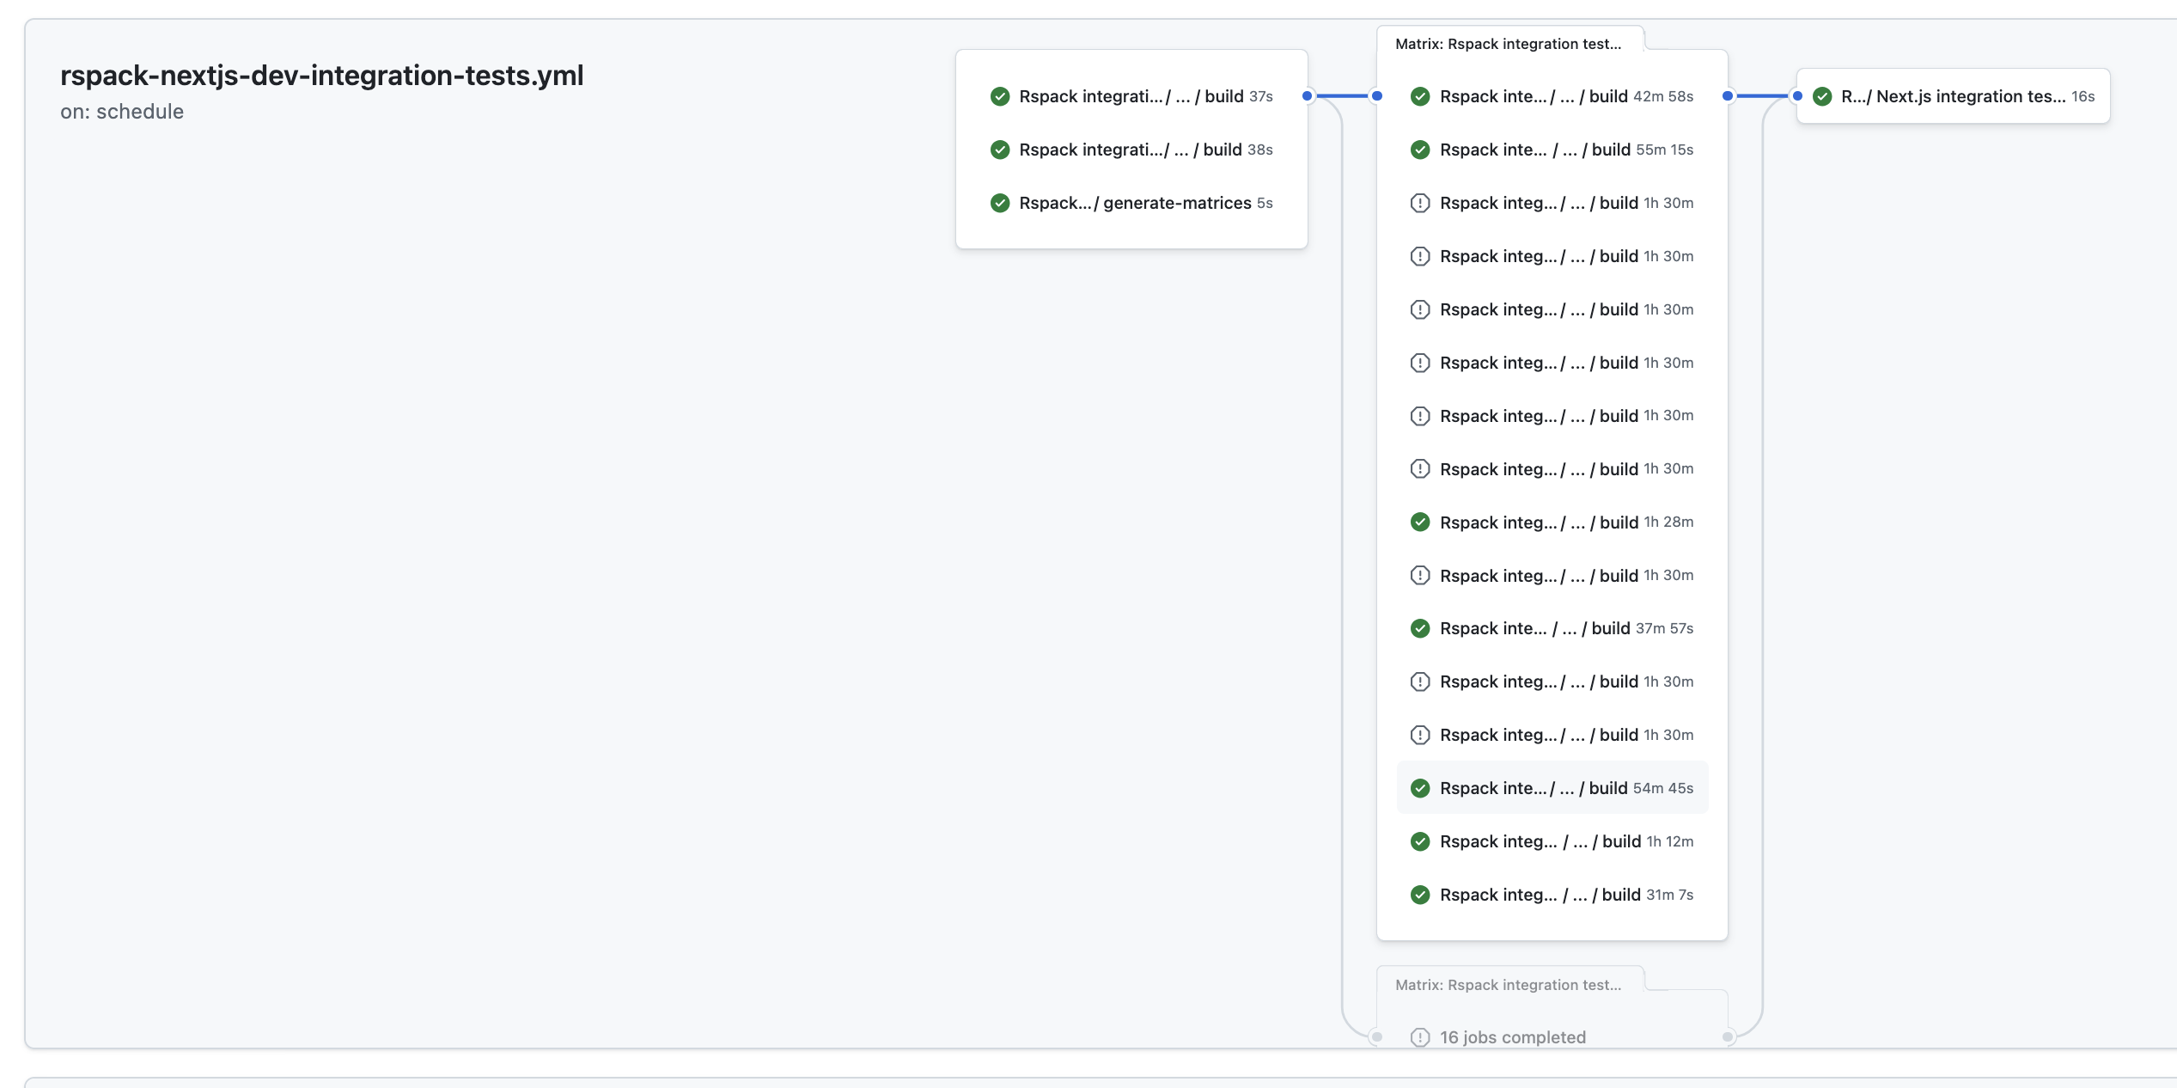Click the check icon for the 55m 15s build
The image size is (2177, 1088).
(1421, 150)
